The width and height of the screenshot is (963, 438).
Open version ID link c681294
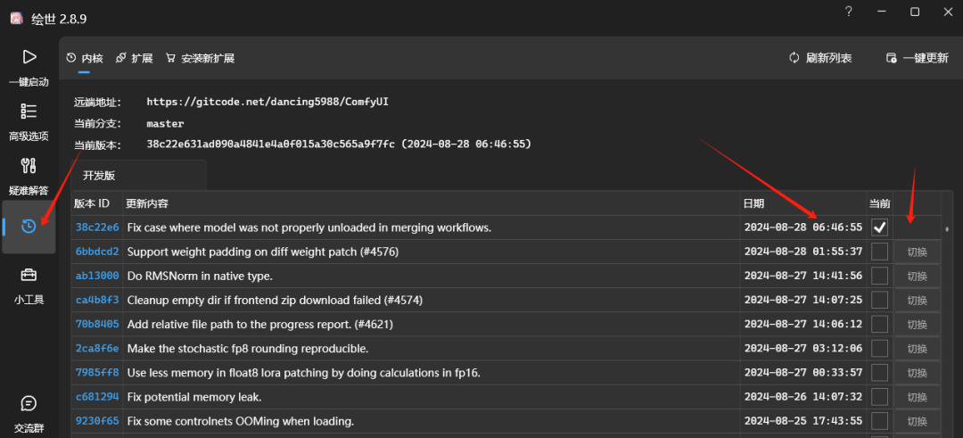97,397
